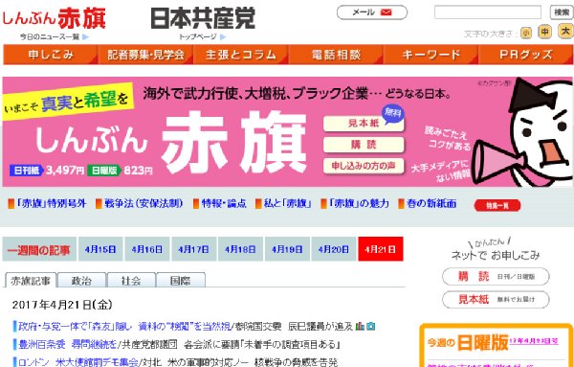This screenshot has height=367, width=574.
Task: Open the 政府・与党一体で「森友」隠し article
Action: point(124,327)
